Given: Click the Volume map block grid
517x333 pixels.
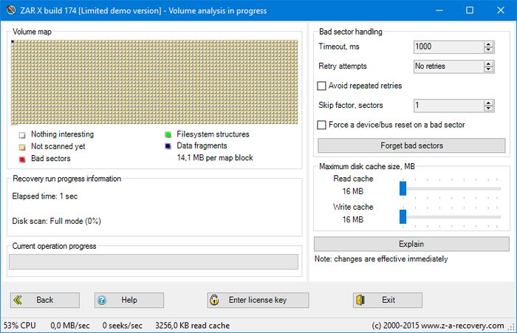Looking at the screenshot, I should (155, 81).
